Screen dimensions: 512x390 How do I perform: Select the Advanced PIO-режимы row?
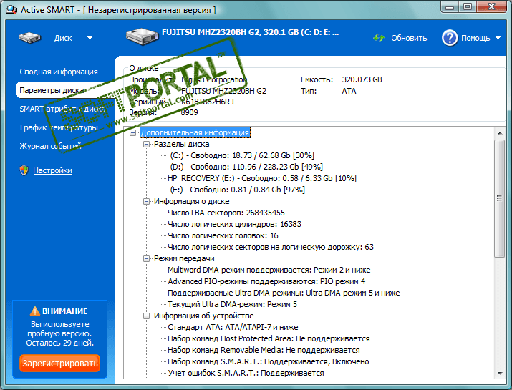pos(266,281)
